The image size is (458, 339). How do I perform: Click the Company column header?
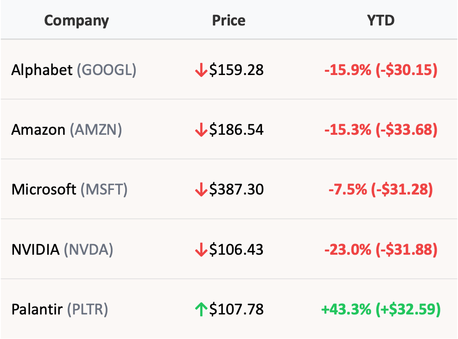[76, 20]
